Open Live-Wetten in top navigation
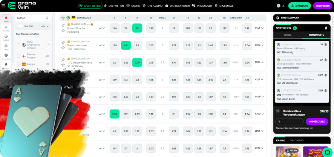Viewport: 334px width, 157px height. tap(115, 6)
